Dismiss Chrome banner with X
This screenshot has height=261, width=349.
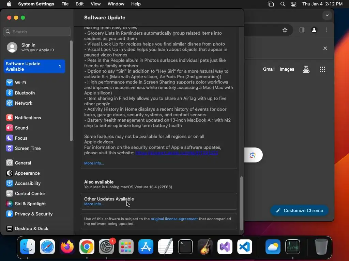[x=325, y=48]
